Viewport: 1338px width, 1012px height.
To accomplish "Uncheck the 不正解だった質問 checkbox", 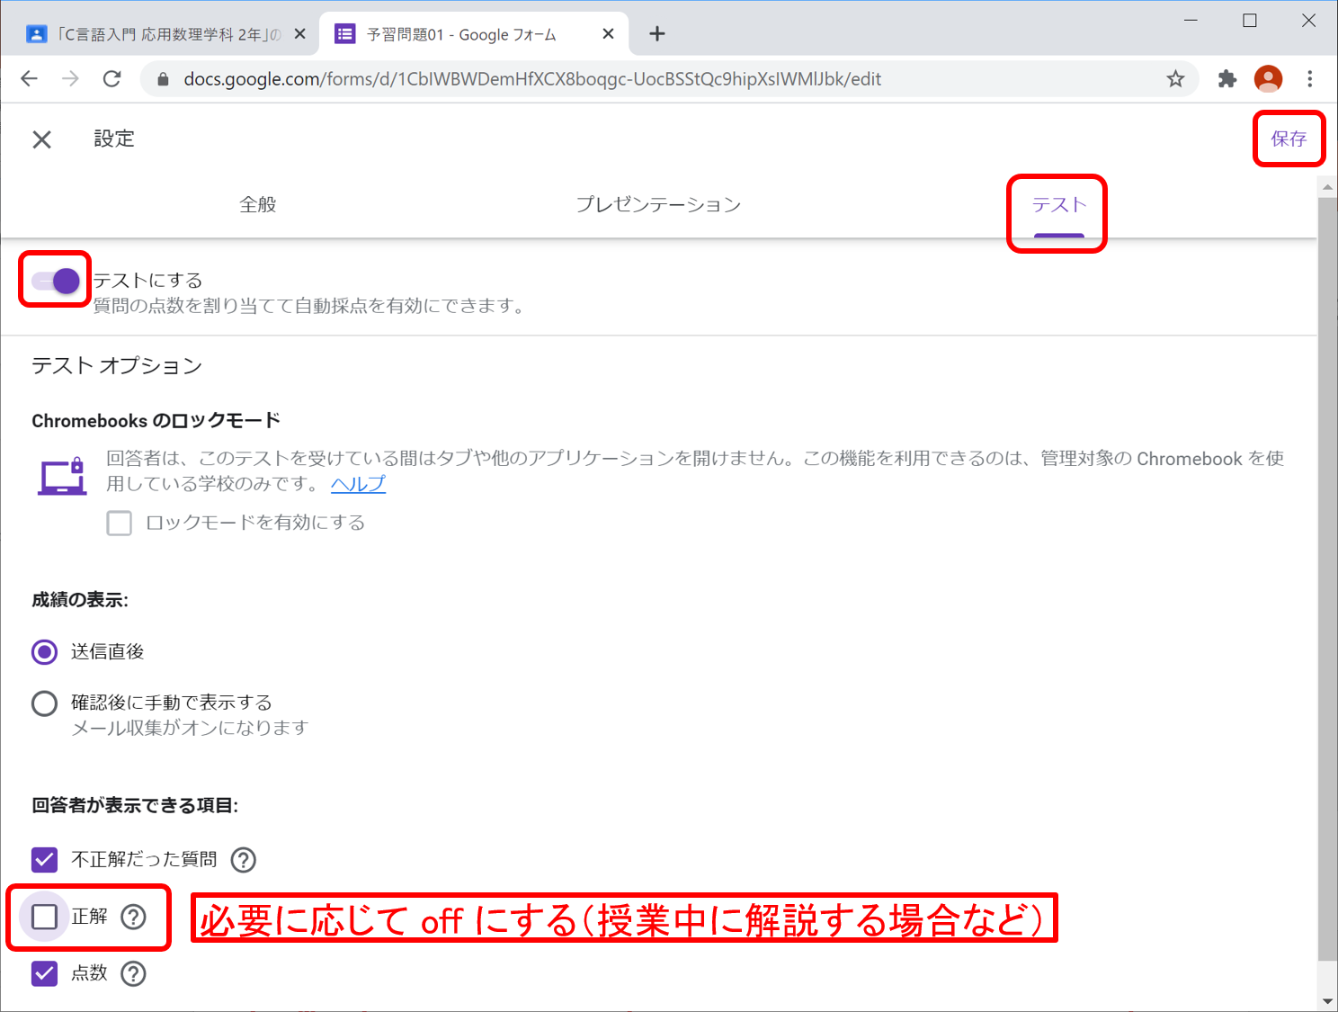I will click(x=44, y=860).
